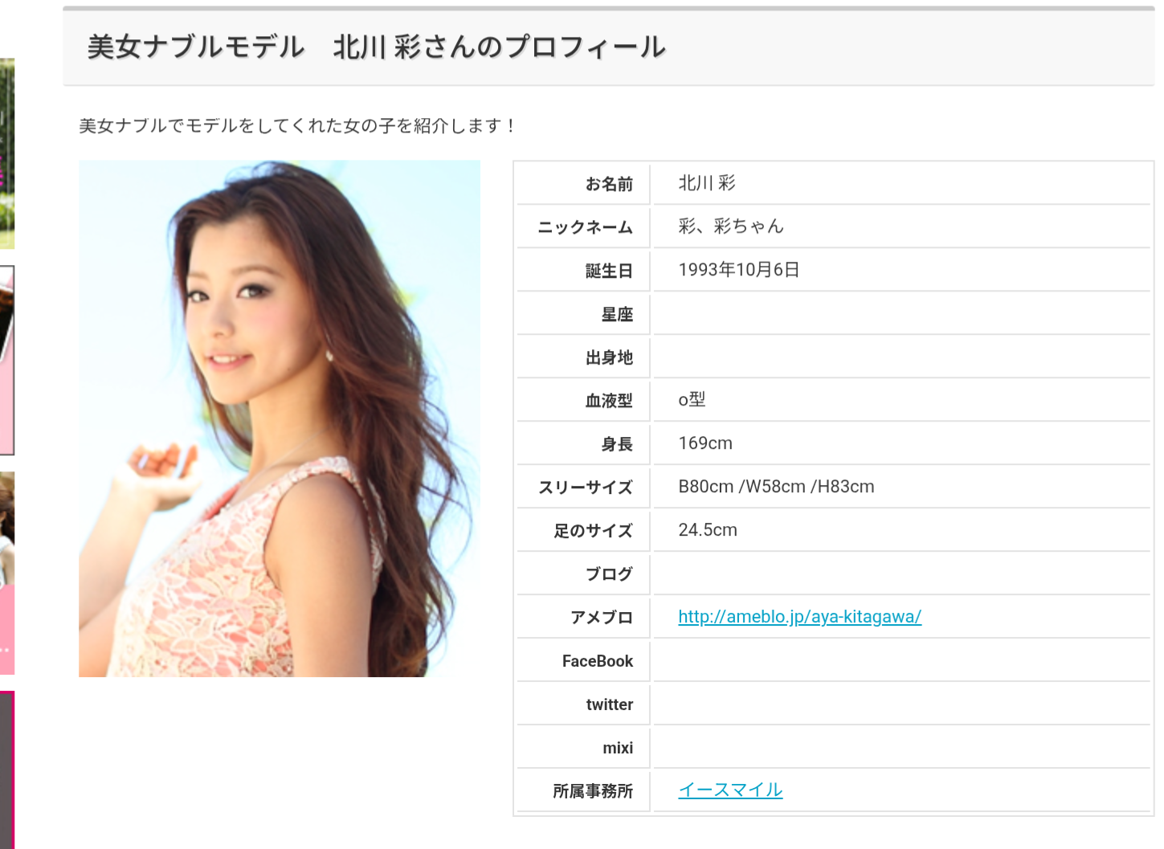This screenshot has width=1164, height=849.
Task: Click the スリーサイズ measurements value
Action: pyautogui.click(x=776, y=487)
